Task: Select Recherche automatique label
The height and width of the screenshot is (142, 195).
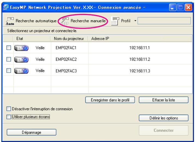Action: pos(36,21)
